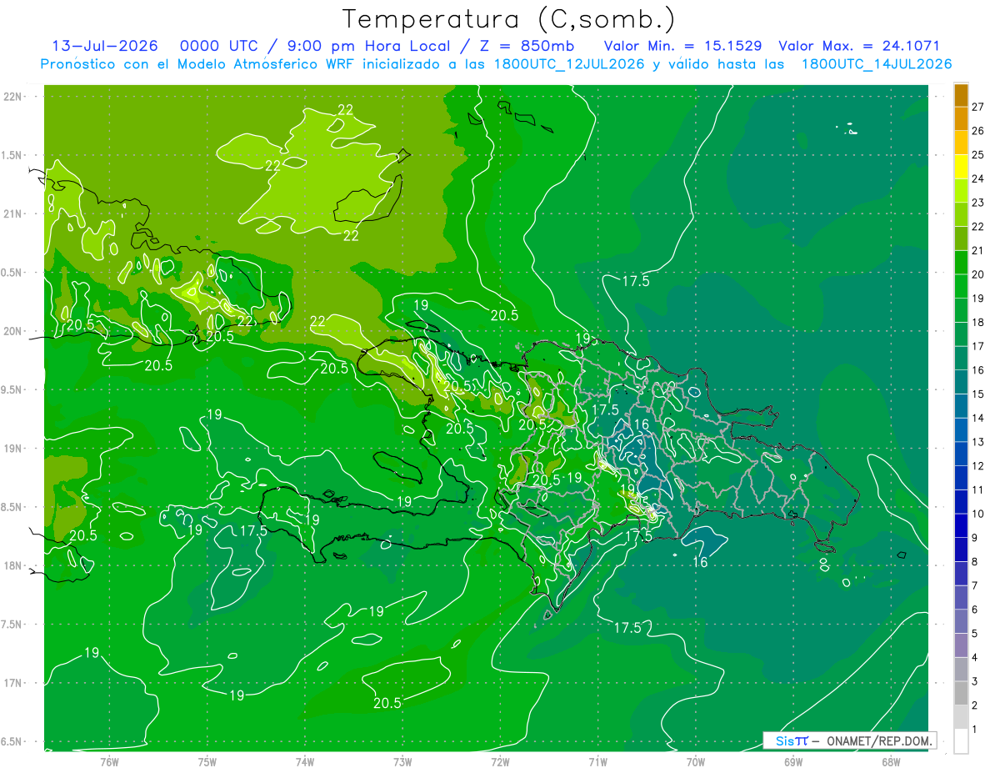Click the 17N latitude axis label
Viewport: 1000px width, 773px height.
tap(14, 683)
